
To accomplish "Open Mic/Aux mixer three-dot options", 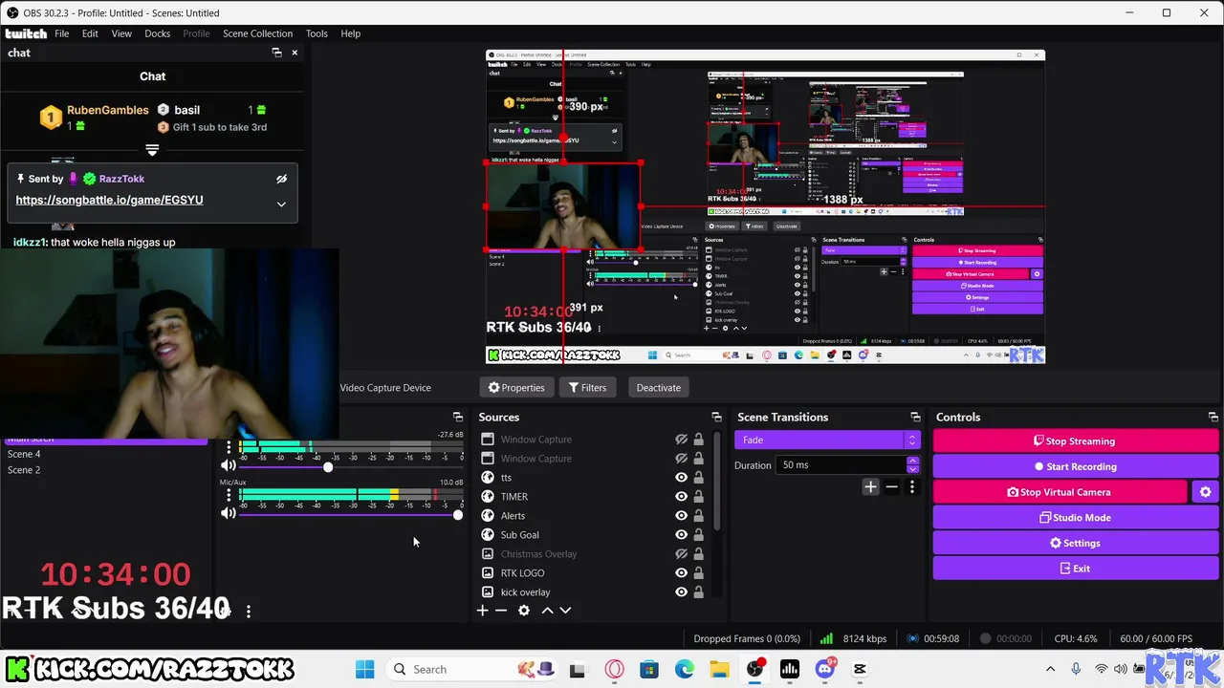I will pyautogui.click(x=229, y=495).
